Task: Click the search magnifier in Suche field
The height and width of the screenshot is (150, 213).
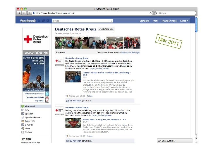Action: coord(111,21)
